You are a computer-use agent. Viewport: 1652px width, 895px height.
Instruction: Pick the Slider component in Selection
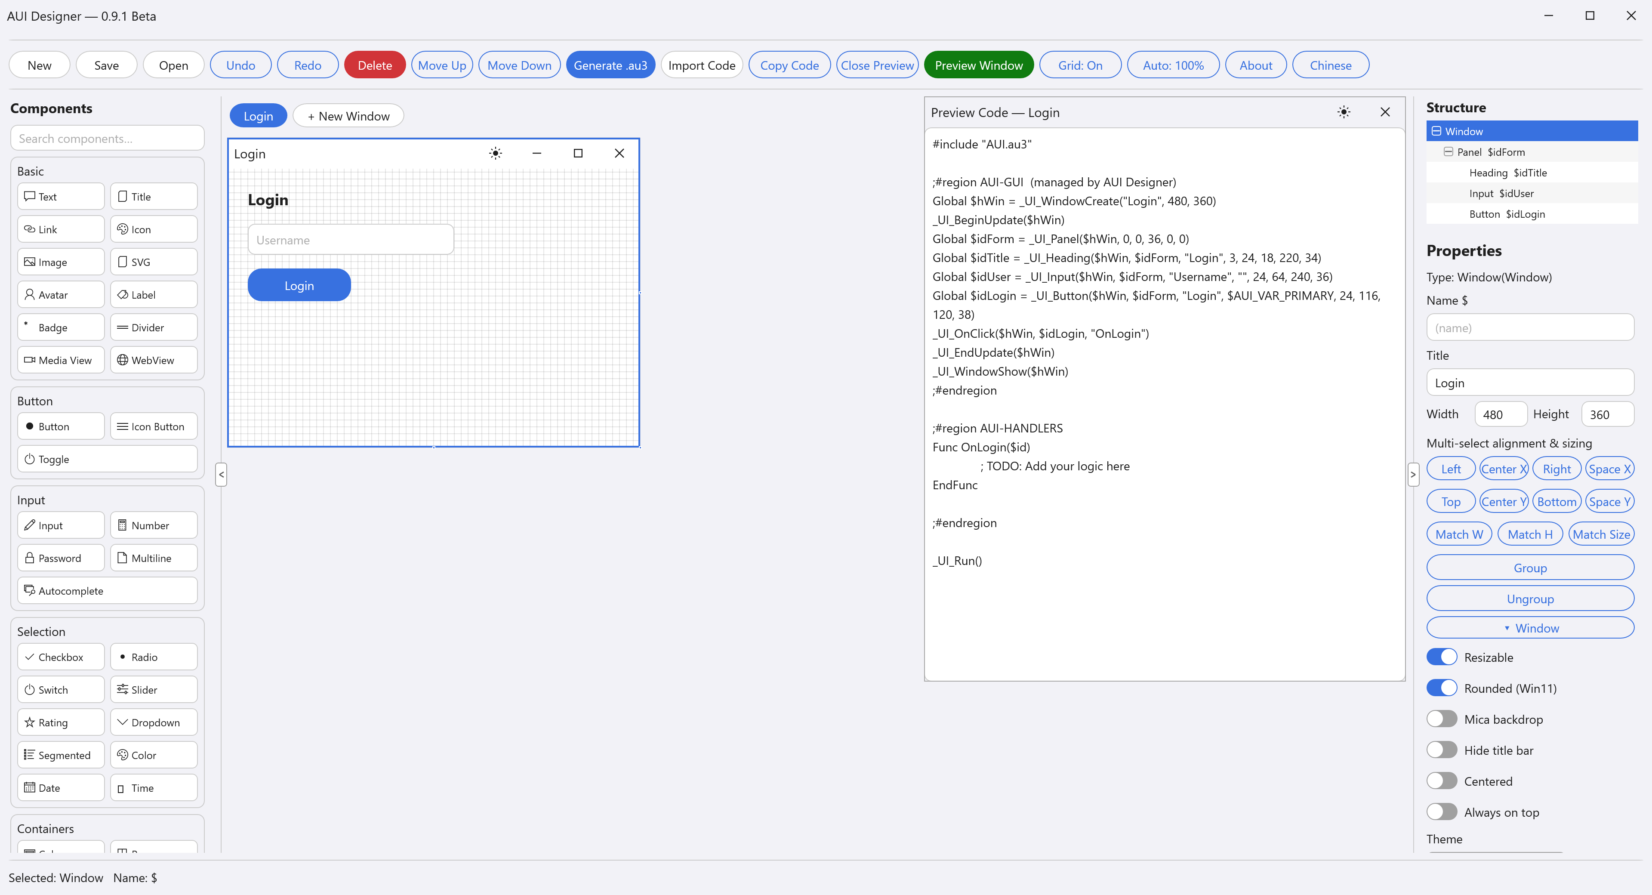pyautogui.click(x=154, y=690)
